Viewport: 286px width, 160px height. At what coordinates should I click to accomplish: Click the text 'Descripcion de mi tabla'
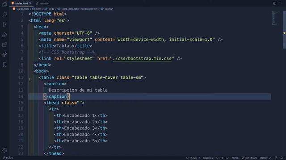click(78, 90)
